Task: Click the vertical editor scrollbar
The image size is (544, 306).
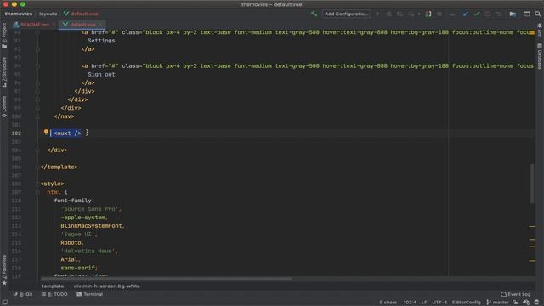Action: (x=532, y=184)
